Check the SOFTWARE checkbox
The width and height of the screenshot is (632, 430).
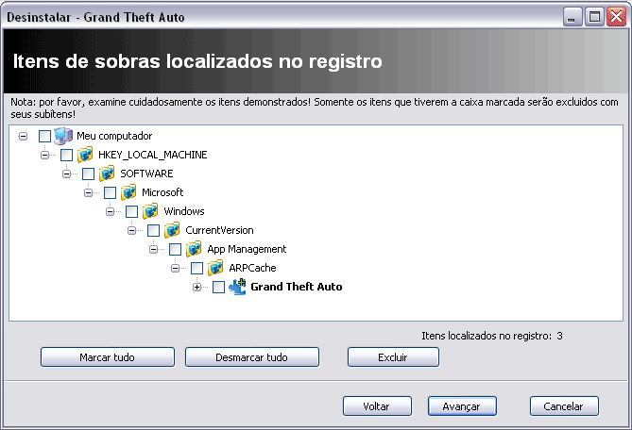(88, 174)
